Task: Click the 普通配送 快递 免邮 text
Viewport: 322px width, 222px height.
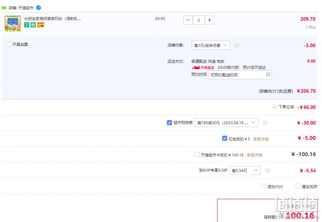Action: [x=208, y=61]
